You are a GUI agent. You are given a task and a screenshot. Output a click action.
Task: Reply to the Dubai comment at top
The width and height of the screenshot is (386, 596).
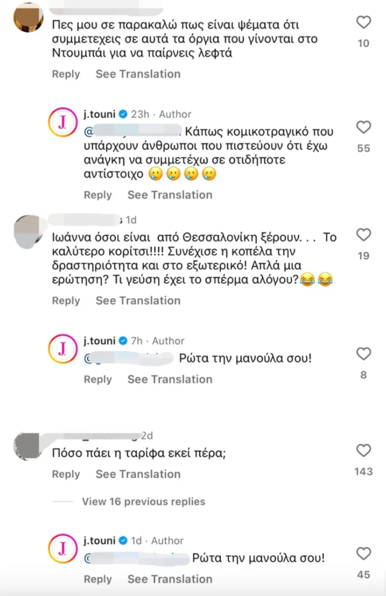[x=66, y=74]
